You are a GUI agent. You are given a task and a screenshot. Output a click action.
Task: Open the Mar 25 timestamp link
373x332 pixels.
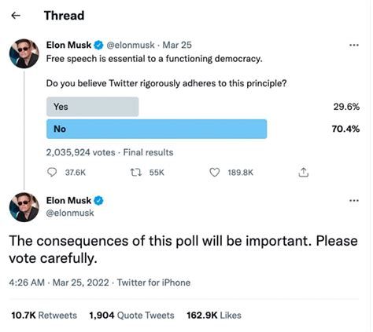coord(177,45)
